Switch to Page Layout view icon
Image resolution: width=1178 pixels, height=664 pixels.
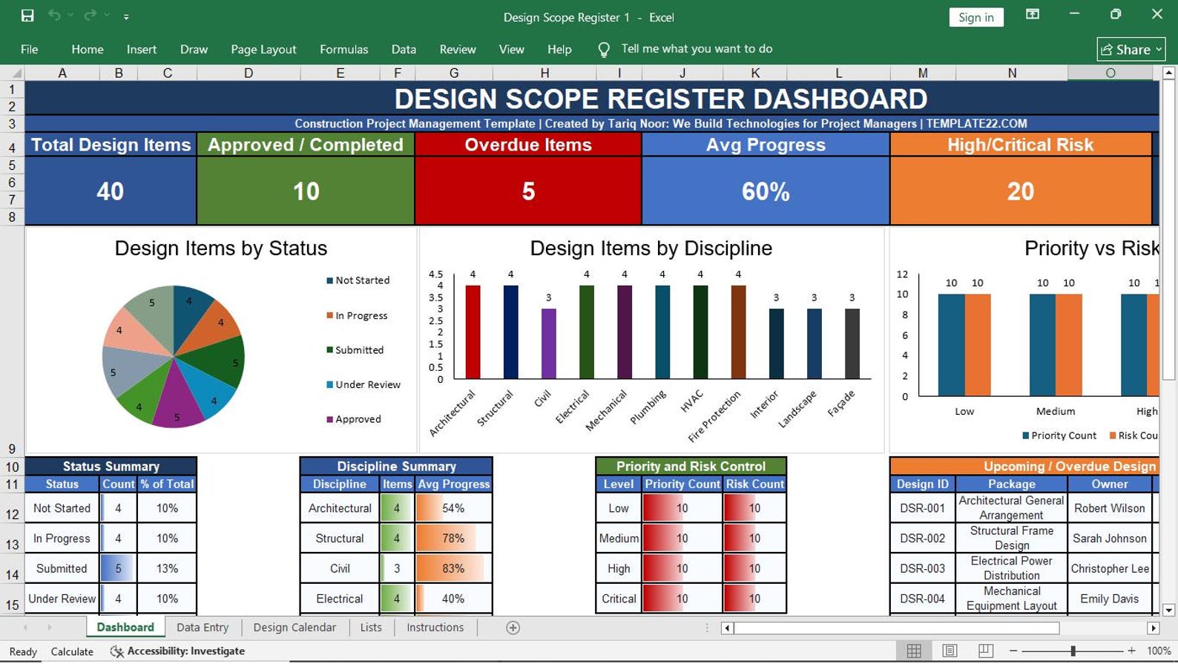[x=950, y=651]
